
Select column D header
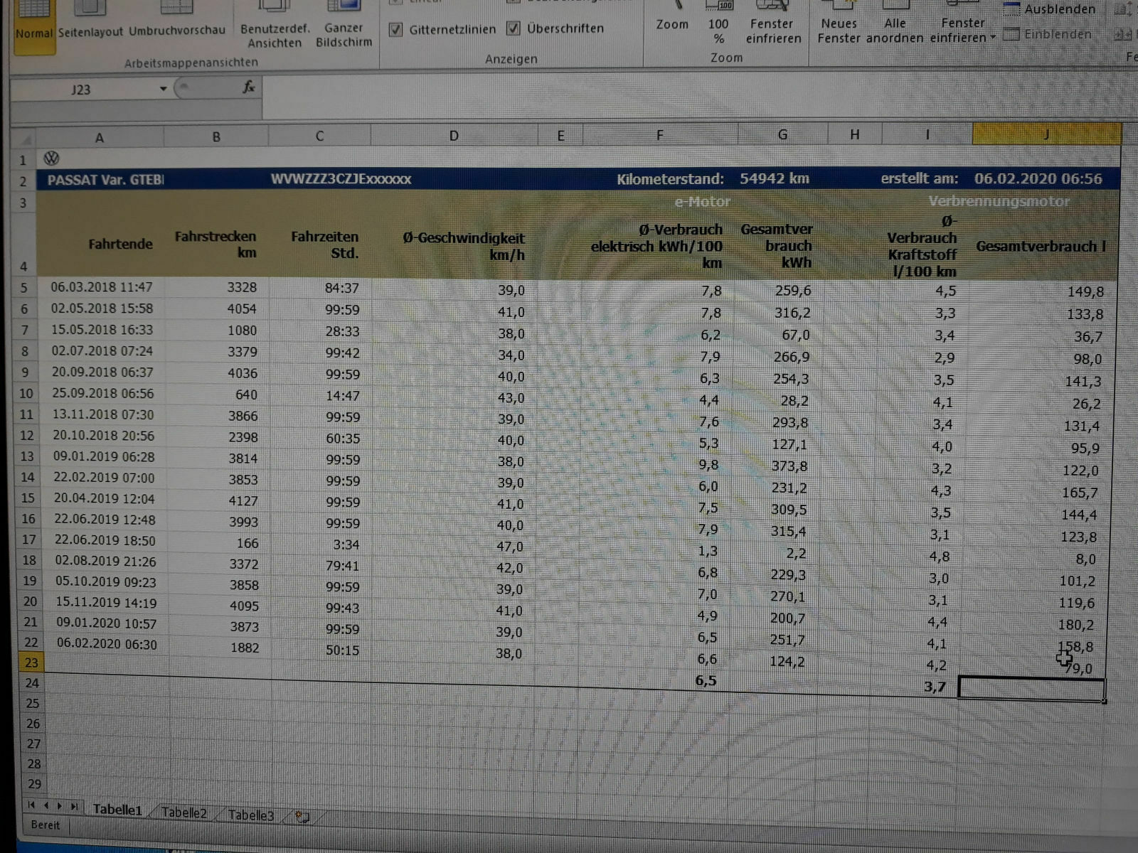(454, 136)
